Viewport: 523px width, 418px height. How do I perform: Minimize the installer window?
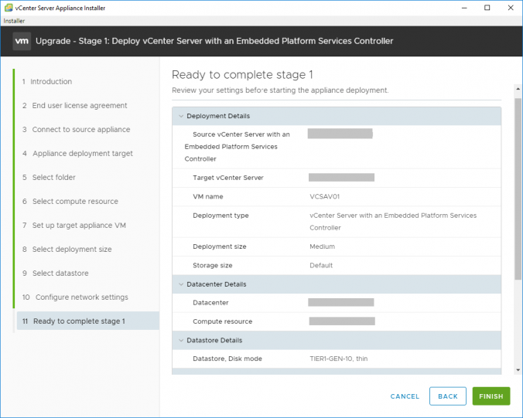(464, 8)
